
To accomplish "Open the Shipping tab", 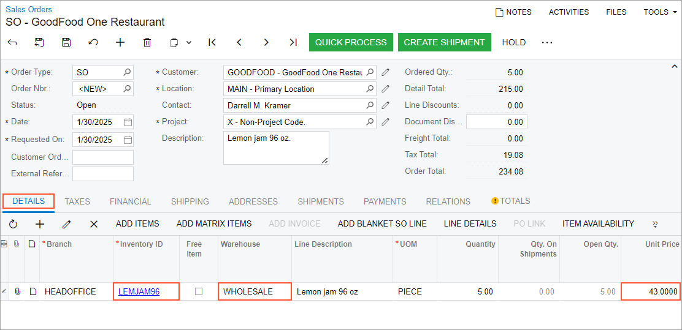I will point(190,201).
